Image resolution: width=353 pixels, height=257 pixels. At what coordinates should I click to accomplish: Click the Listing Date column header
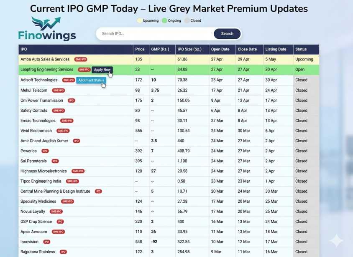pyautogui.click(x=276, y=49)
